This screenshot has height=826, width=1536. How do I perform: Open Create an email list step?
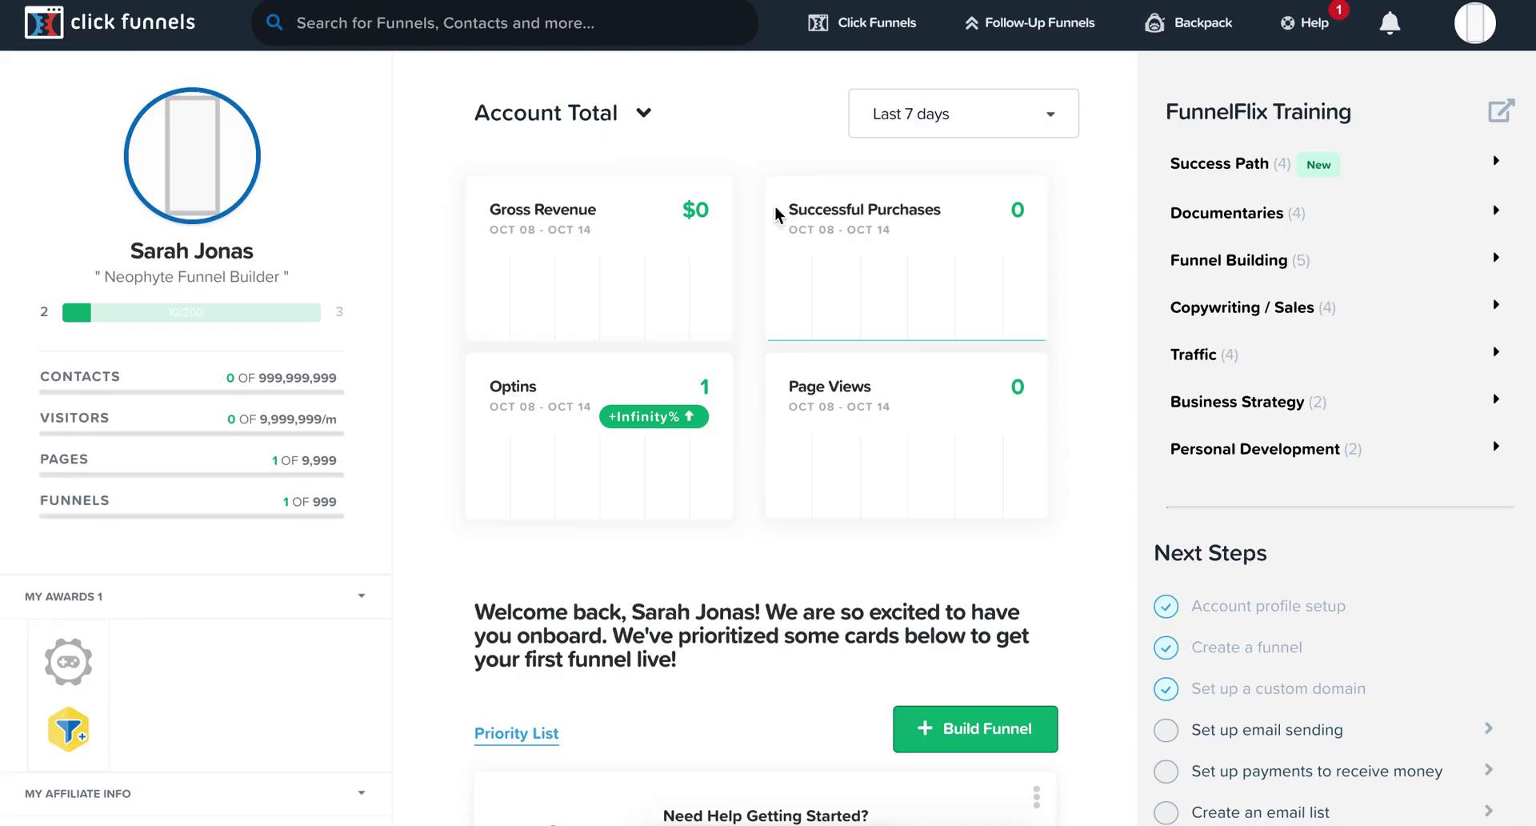coord(1260,812)
